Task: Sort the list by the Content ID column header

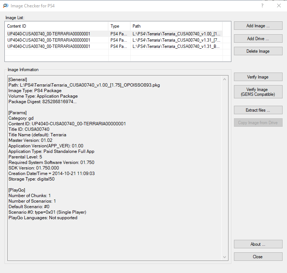Action: [x=57, y=26]
